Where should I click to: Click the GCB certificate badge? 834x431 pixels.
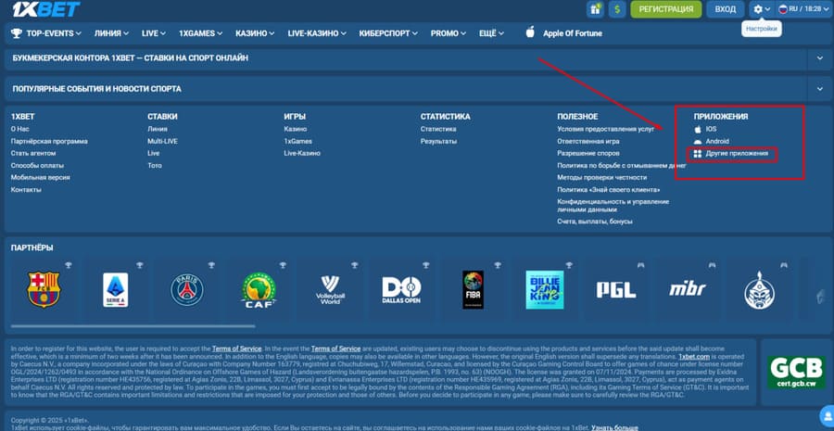(796, 373)
